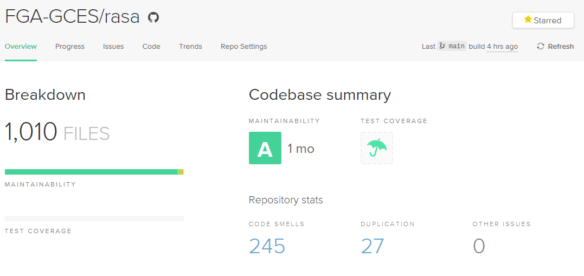Click the 1,010 FILES count
The height and width of the screenshot is (276, 584).
[x=57, y=132]
